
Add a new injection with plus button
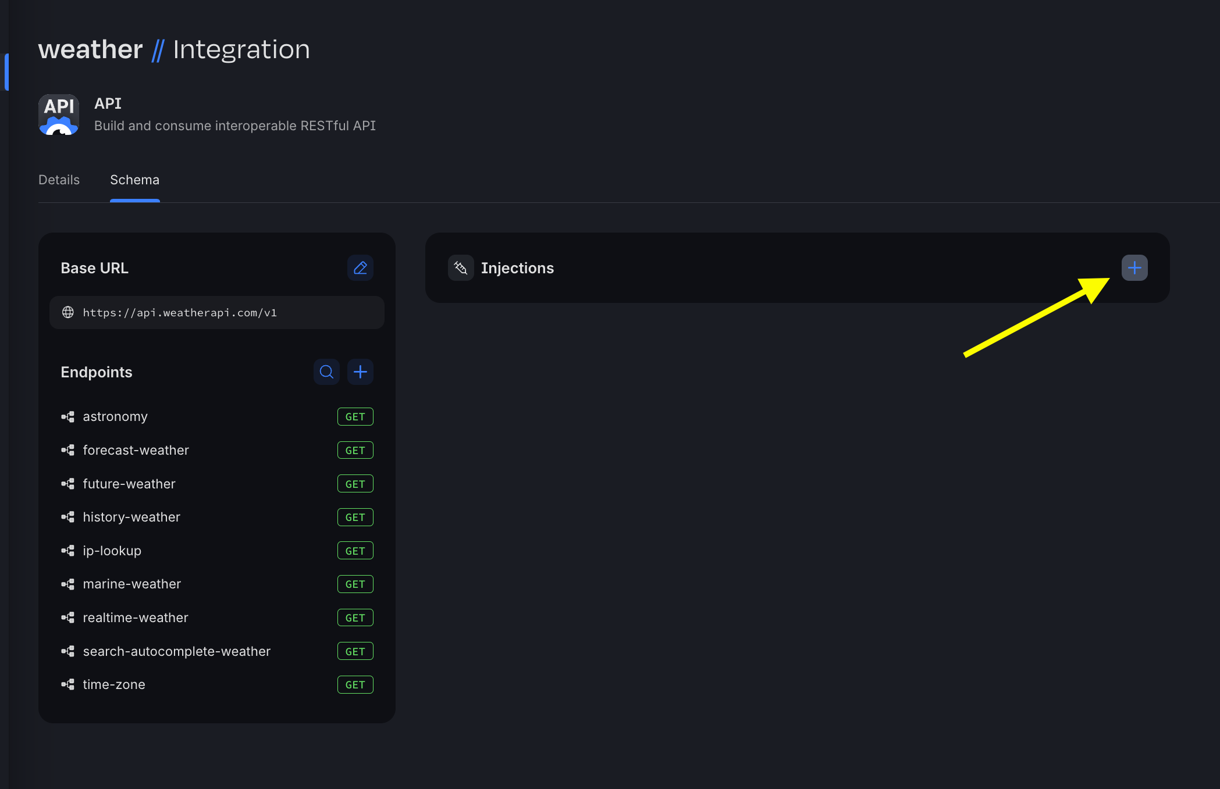point(1134,268)
